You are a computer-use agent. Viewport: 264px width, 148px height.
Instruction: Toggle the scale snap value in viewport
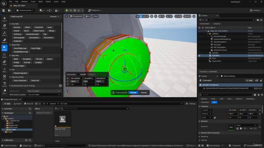pos(180,16)
